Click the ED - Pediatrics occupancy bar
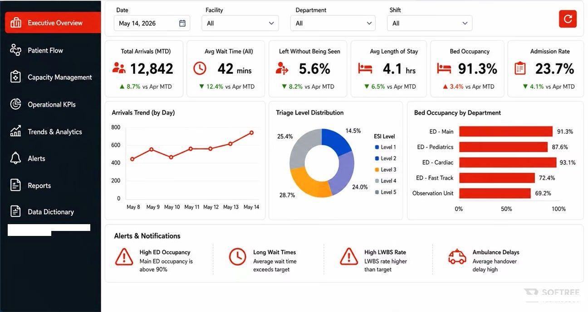Viewport: 588px width, 312px height. (x=504, y=147)
